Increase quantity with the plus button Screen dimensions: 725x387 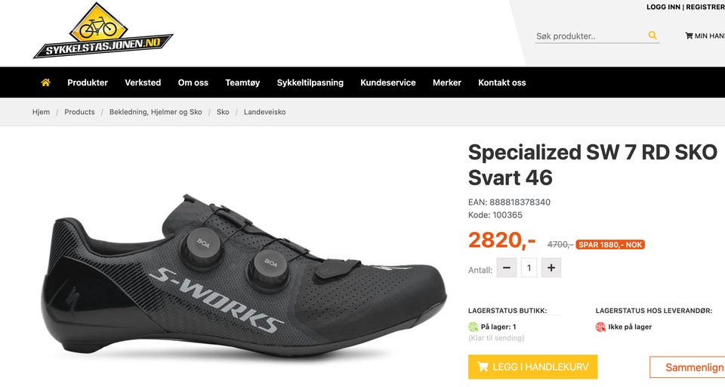coord(551,268)
